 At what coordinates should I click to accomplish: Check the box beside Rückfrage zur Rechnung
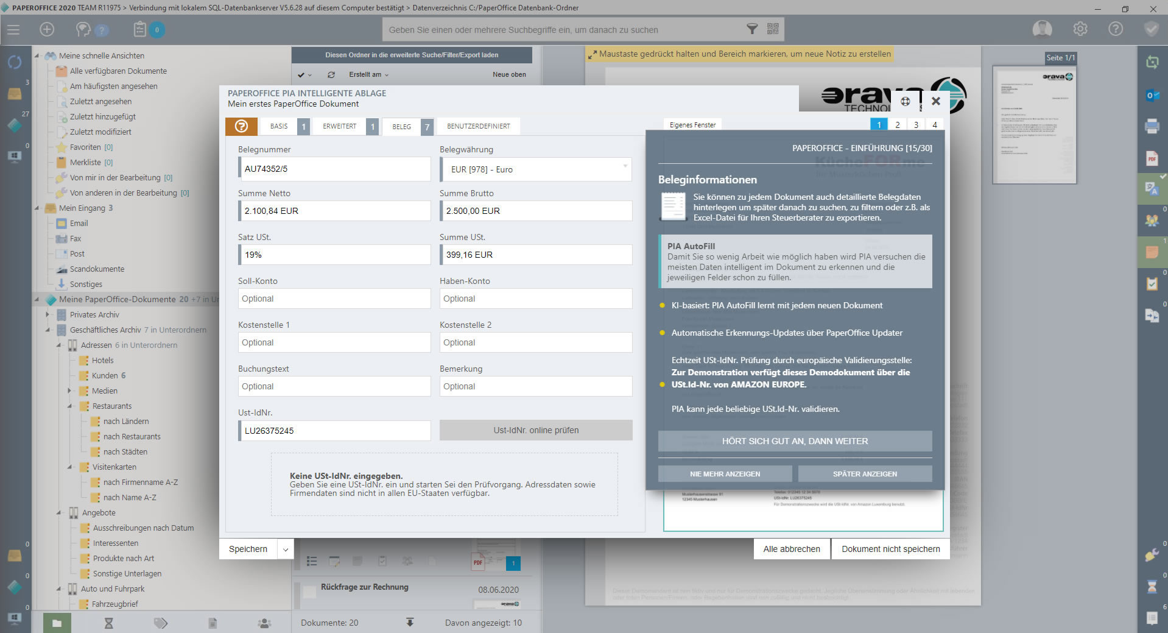[309, 591]
